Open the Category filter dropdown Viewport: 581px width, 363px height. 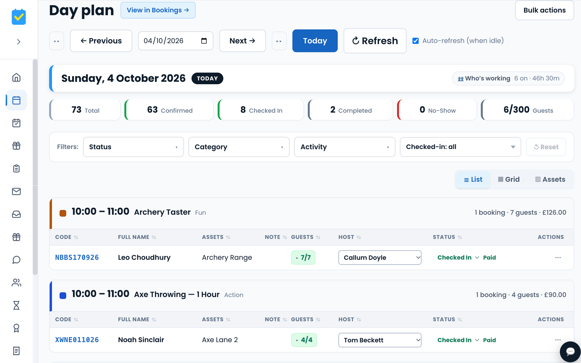[x=239, y=147]
